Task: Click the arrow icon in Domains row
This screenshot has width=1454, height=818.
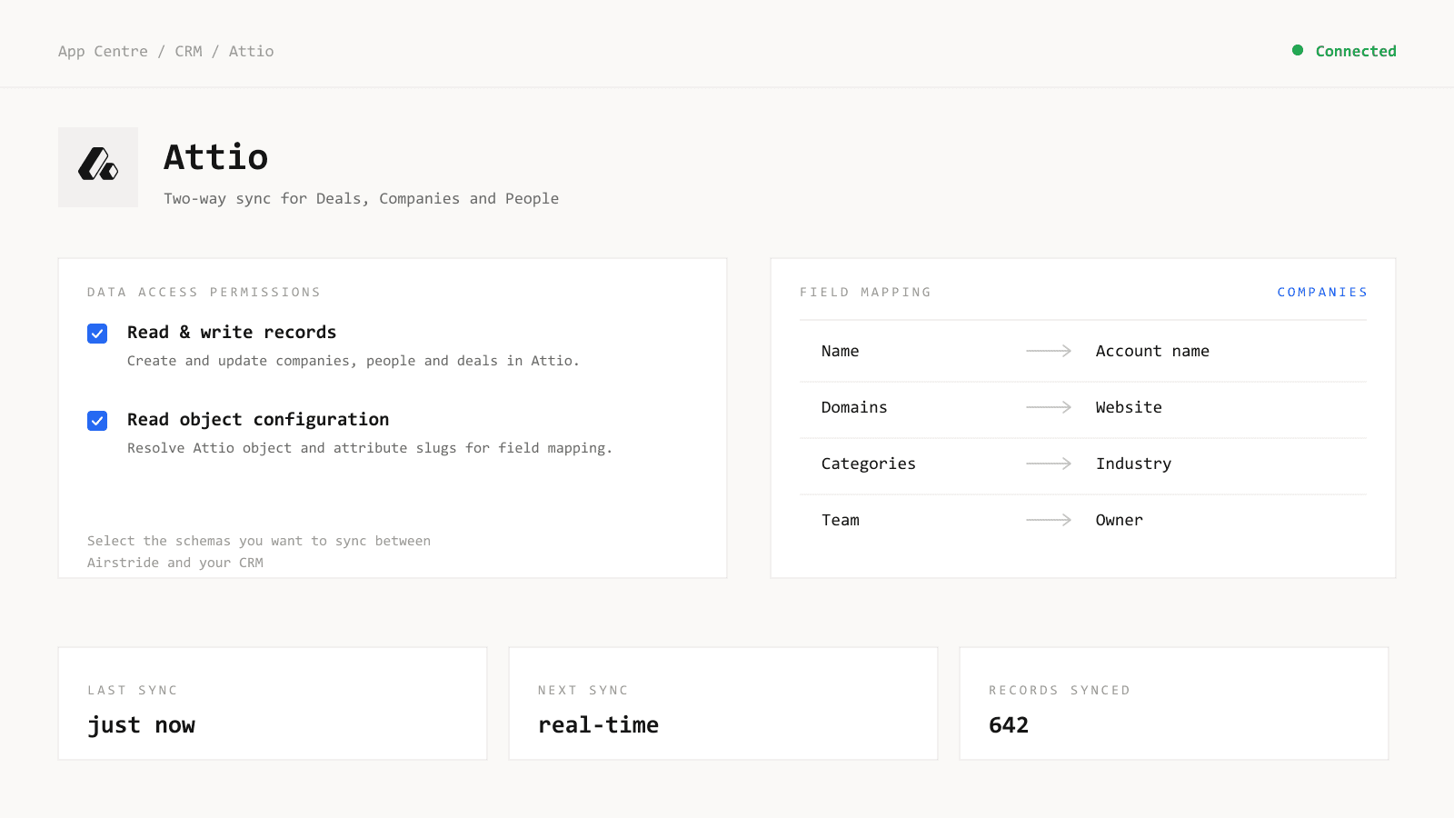Action: point(1049,407)
